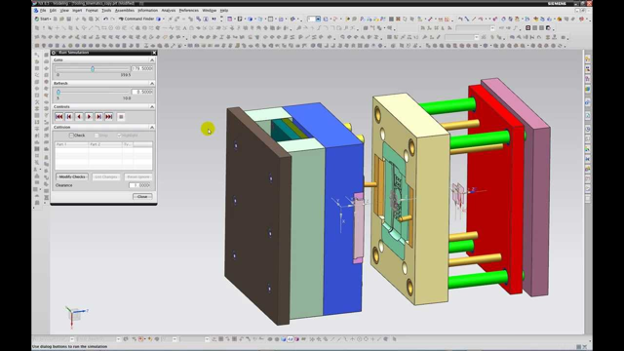Open the Command Finder tool

click(136, 19)
